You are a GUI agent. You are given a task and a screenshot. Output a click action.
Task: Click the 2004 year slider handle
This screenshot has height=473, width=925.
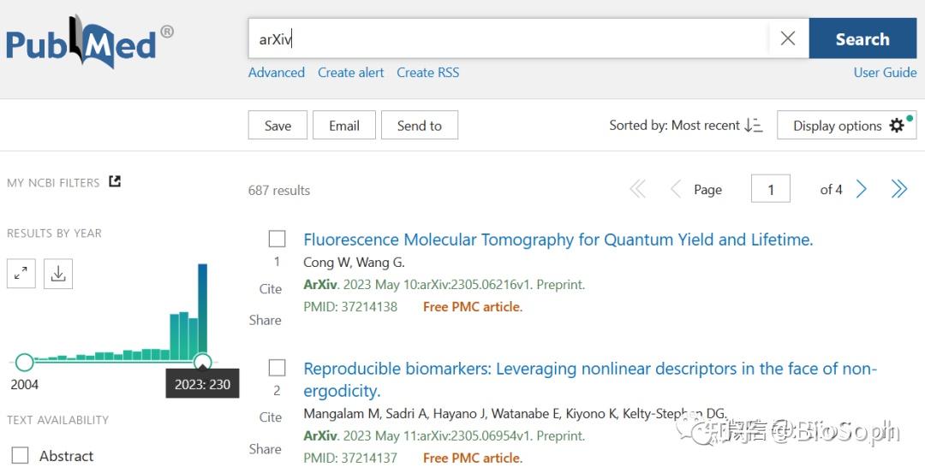tap(24, 362)
